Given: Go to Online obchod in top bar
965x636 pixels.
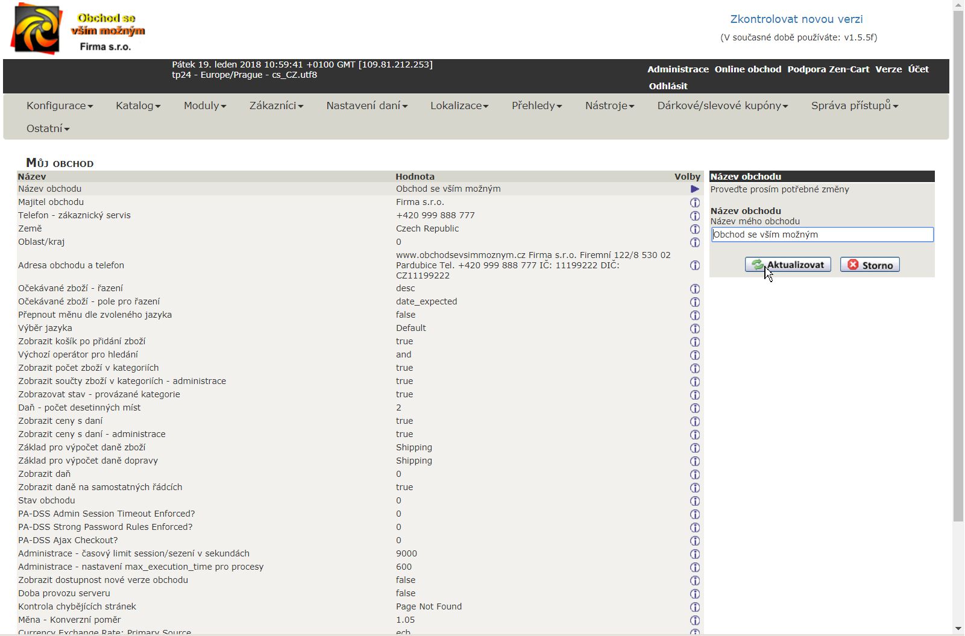Looking at the screenshot, I should pos(747,69).
